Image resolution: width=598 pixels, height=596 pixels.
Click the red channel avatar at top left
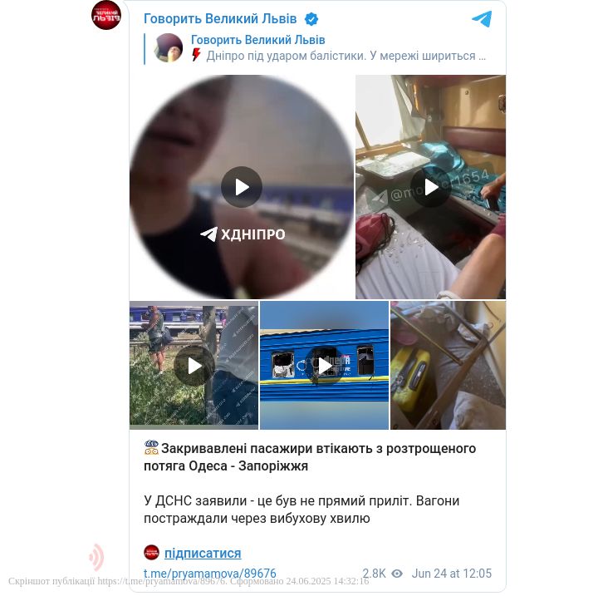pos(106,15)
